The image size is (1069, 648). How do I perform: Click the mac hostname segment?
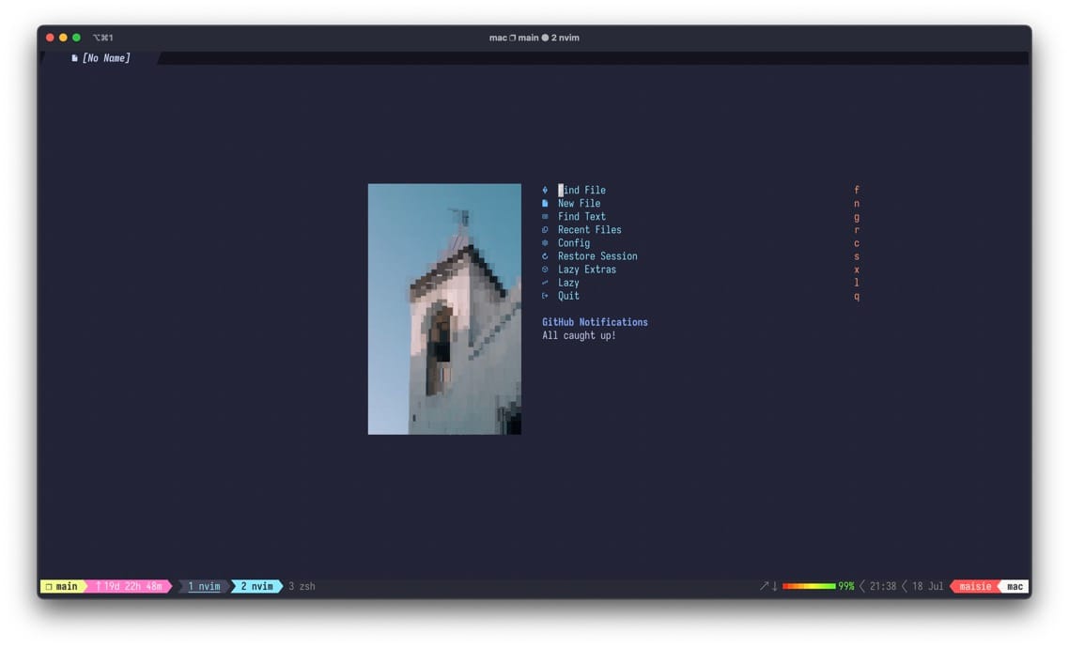[x=1015, y=586]
